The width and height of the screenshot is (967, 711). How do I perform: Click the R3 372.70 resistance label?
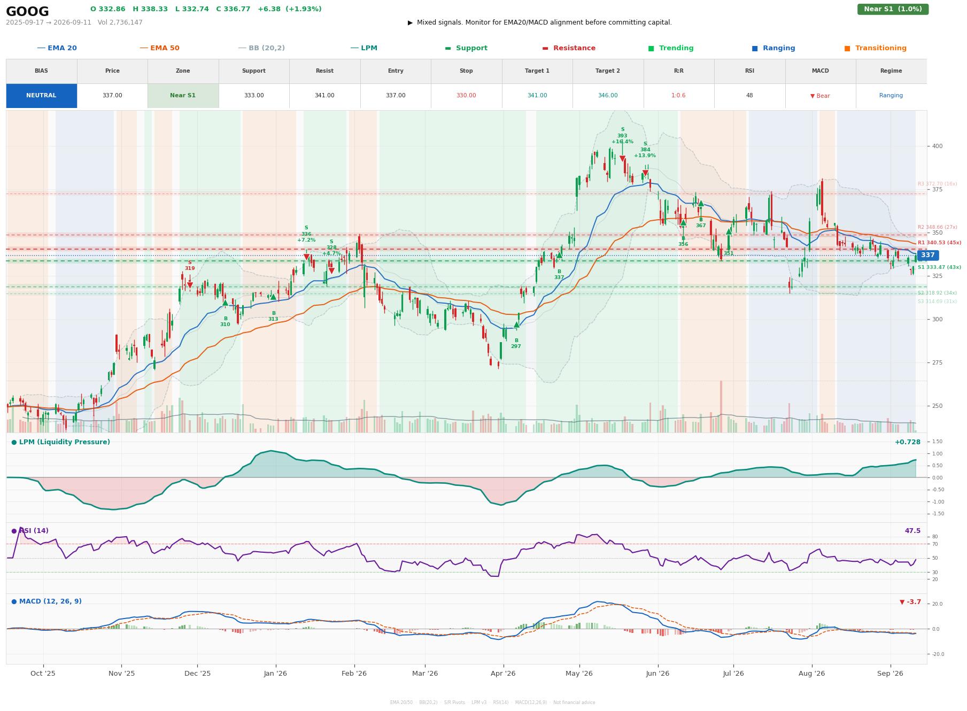pyautogui.click(x=937, y=184)
